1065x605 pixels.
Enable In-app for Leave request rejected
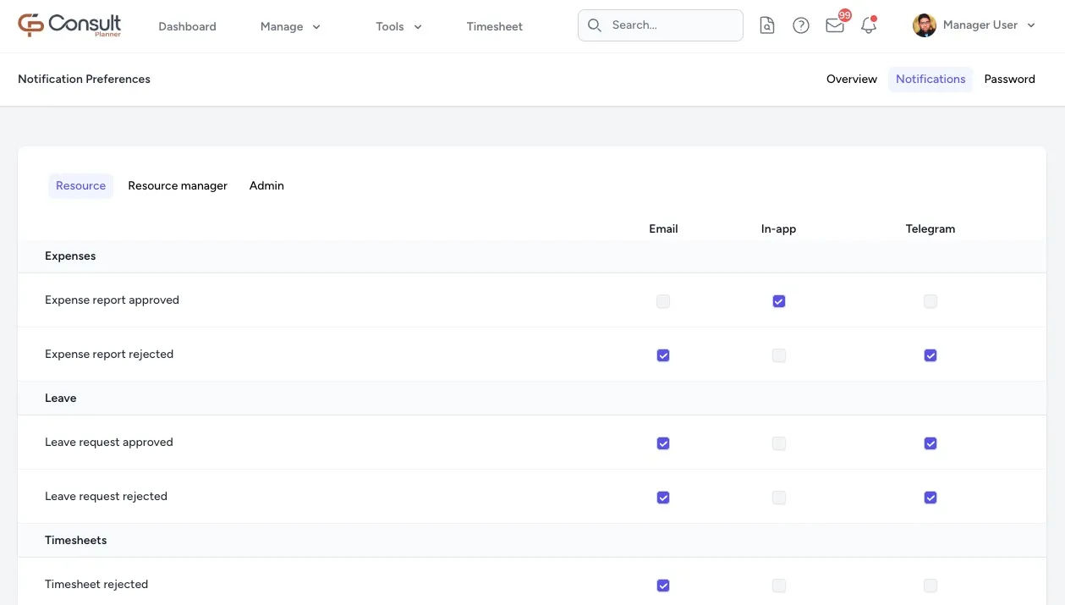click(779, 498)
